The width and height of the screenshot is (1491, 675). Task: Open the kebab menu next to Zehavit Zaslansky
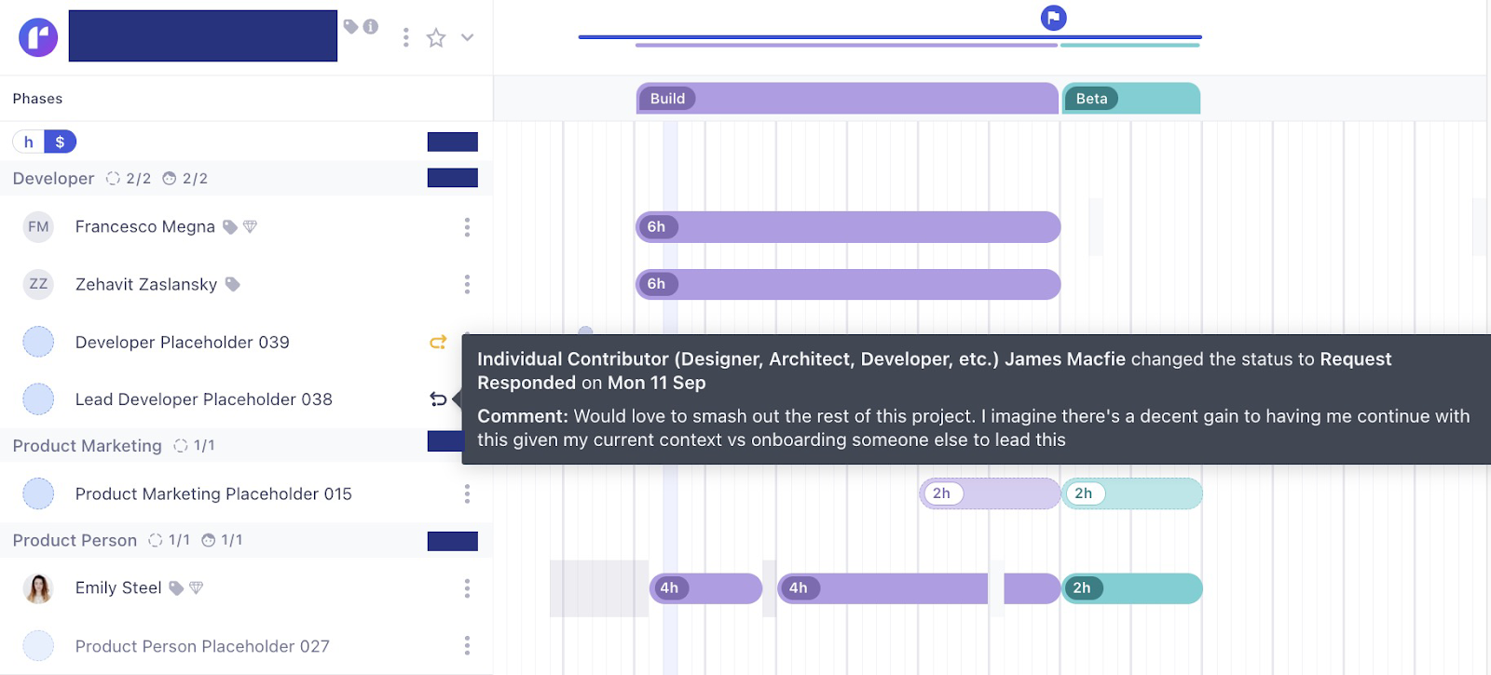(x=467, y=284)
